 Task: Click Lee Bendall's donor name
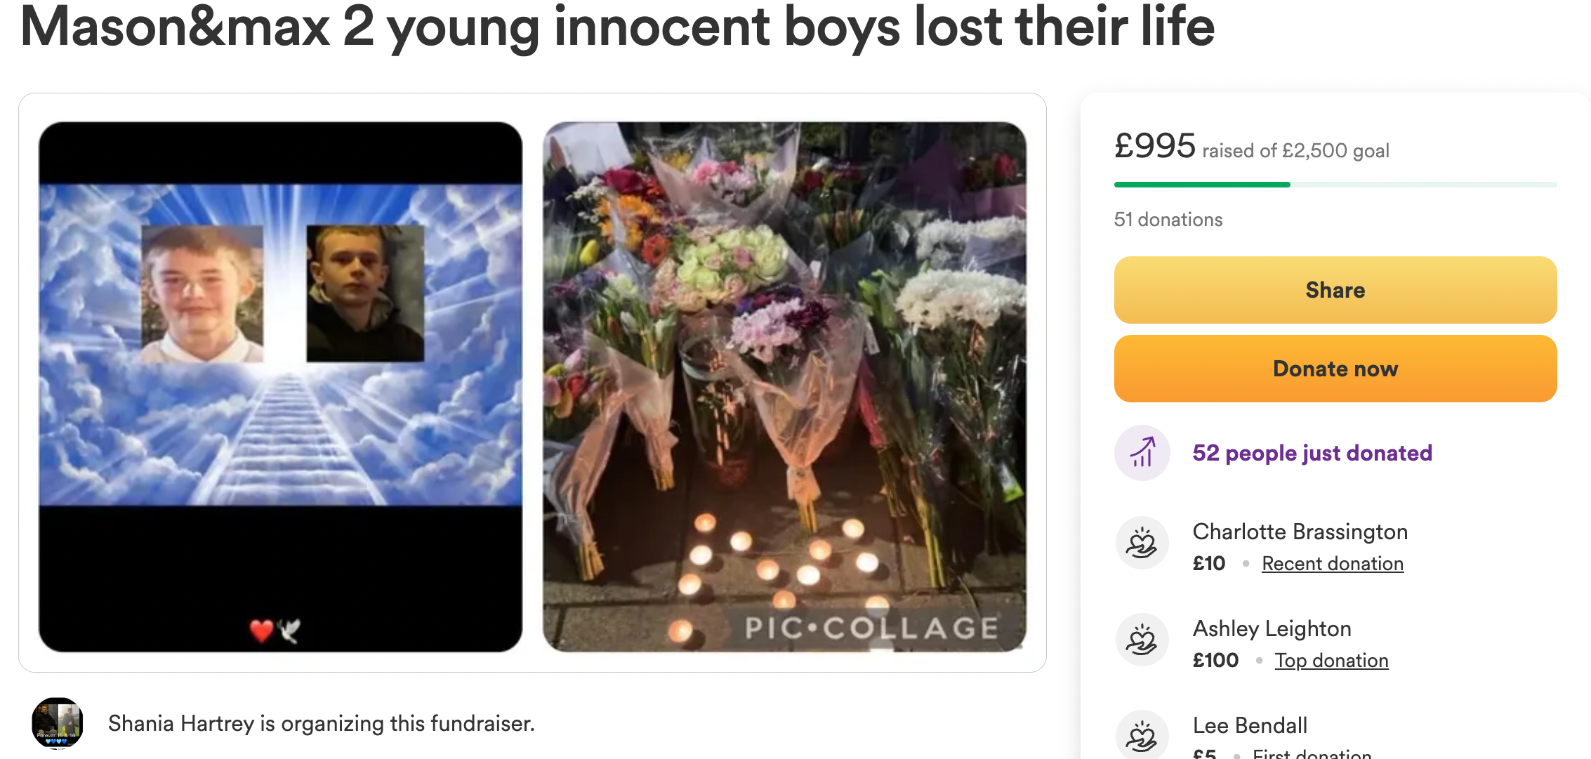[x=1250, y=725]
